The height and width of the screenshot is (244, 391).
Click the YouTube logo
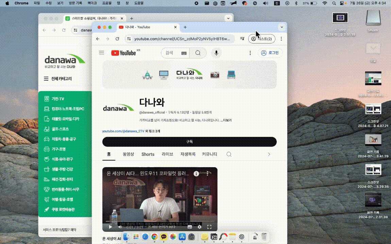click(x=123, y=53)
